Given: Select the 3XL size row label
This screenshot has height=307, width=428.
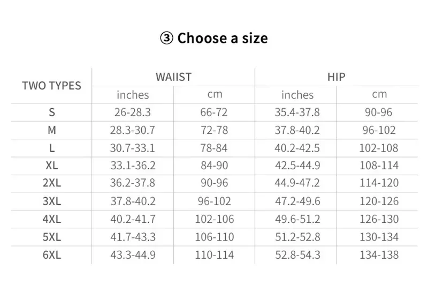Looking at the screenshot, I should pyautogui.click(x=52, y=201).
